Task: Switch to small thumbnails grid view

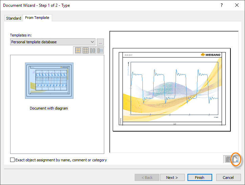Action: (x=86, y=50)
